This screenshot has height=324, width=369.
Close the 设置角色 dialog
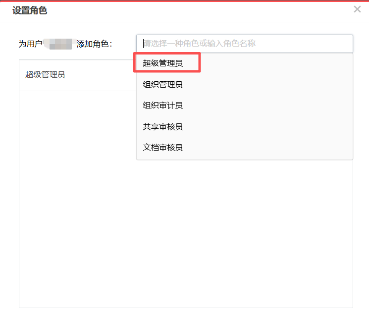pos(357,9)
